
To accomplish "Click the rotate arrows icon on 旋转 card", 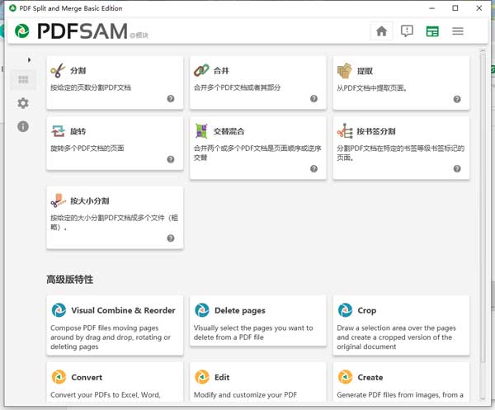I will pos(58,131).
